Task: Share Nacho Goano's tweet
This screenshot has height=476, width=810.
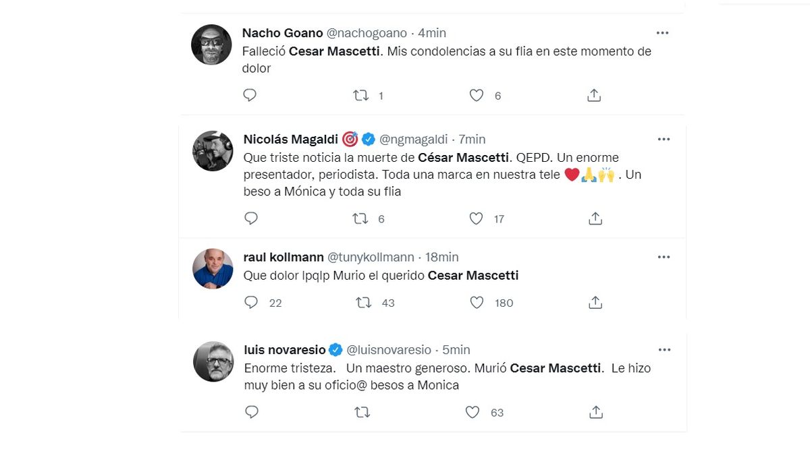Action: click(594, 96)
